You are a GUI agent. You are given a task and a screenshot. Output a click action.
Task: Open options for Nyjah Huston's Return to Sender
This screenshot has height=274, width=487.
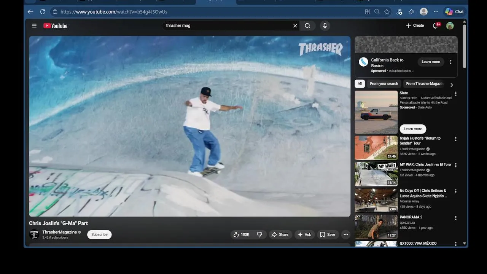(455, 139)
